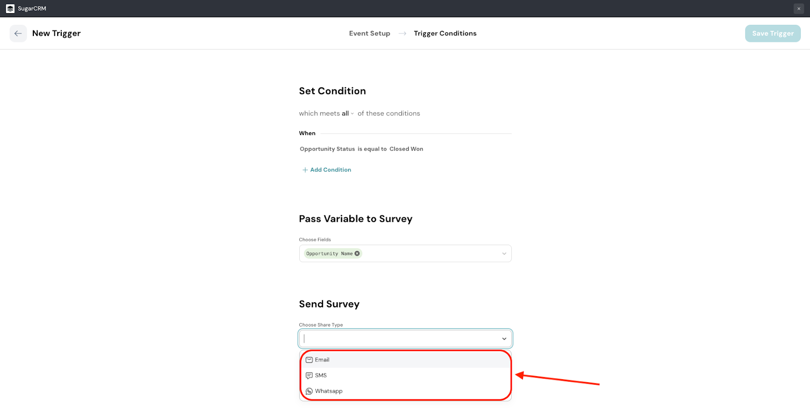This screenshot has height=416, width=810.
Task: Choose SMS from the share type list
Action: point(320,376)
